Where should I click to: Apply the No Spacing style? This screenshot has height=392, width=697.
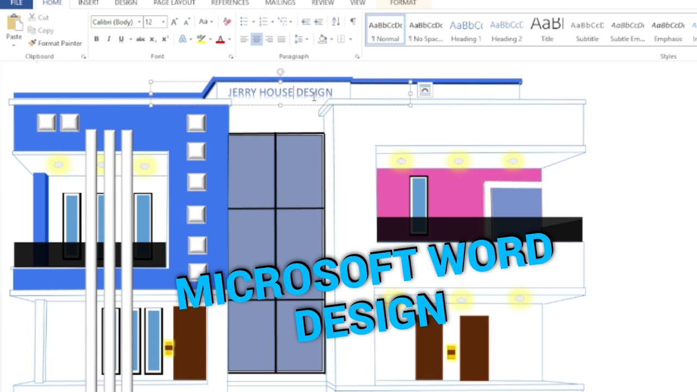coord(426,30)
